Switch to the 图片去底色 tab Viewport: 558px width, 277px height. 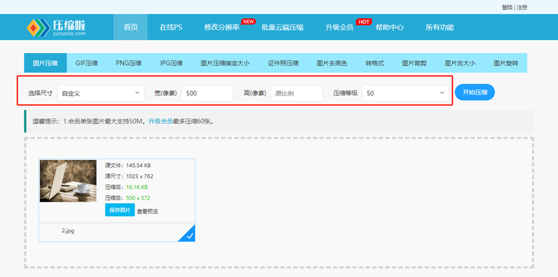click(x=332, y=63)
